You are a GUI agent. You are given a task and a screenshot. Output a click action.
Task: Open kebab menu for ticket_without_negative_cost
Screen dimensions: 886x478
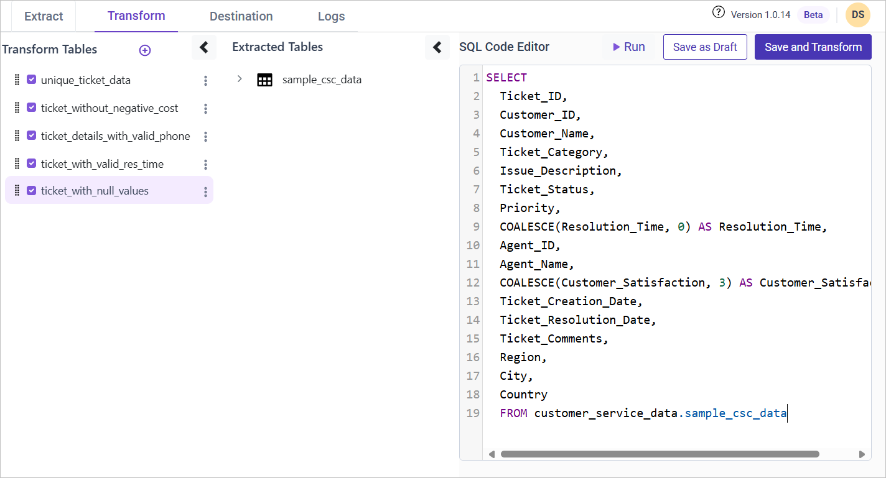(x=205, y=109)
